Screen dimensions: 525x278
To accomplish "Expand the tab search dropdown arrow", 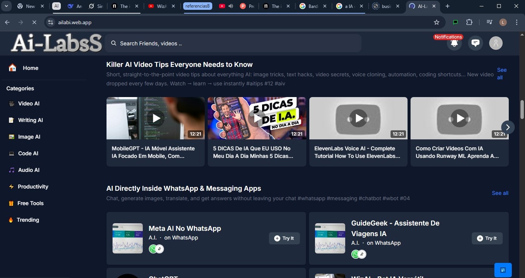I will (x=7, y=6).
